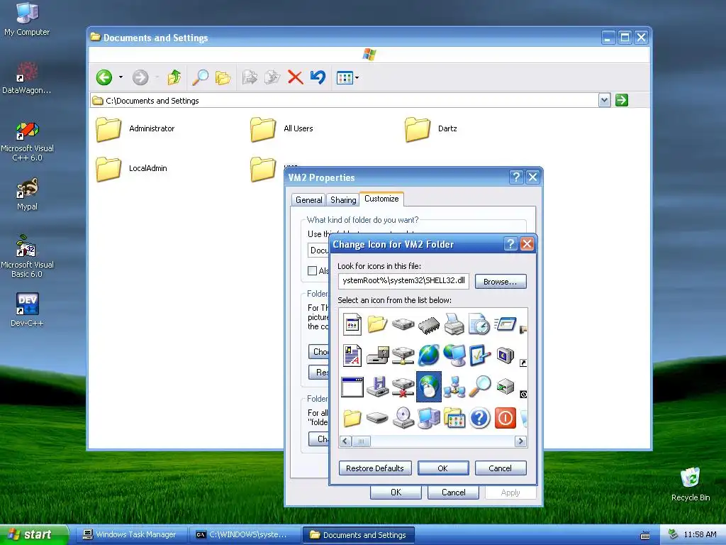Image resolution: width=726 pixels, height=545 pixels.
Task: Click the Up folder toolbar button
Action: [174, 77]
